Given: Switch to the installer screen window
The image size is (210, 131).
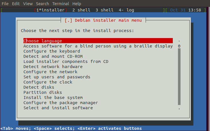Looking at the screenshot, I should [50, 10].
